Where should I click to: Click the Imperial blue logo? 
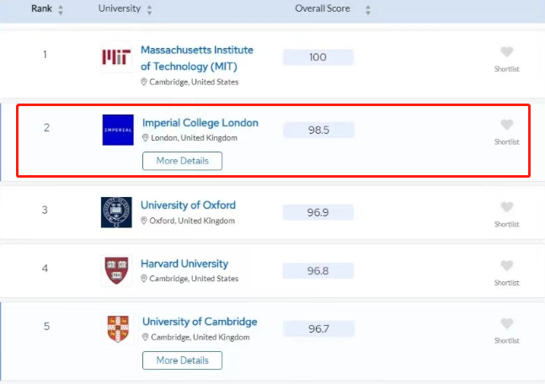[x=118, y=130]
